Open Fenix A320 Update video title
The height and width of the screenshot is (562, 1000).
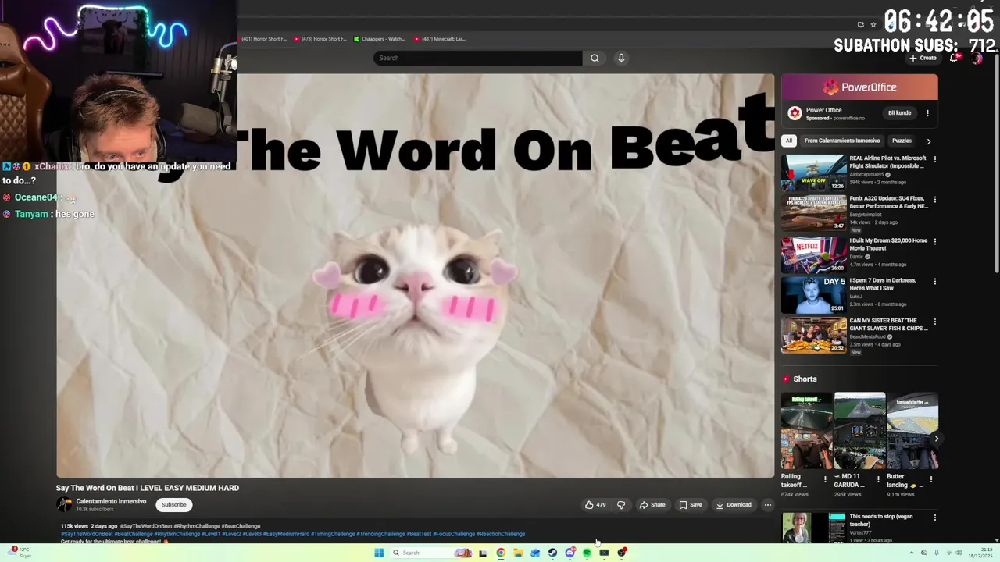pos(888,202)
